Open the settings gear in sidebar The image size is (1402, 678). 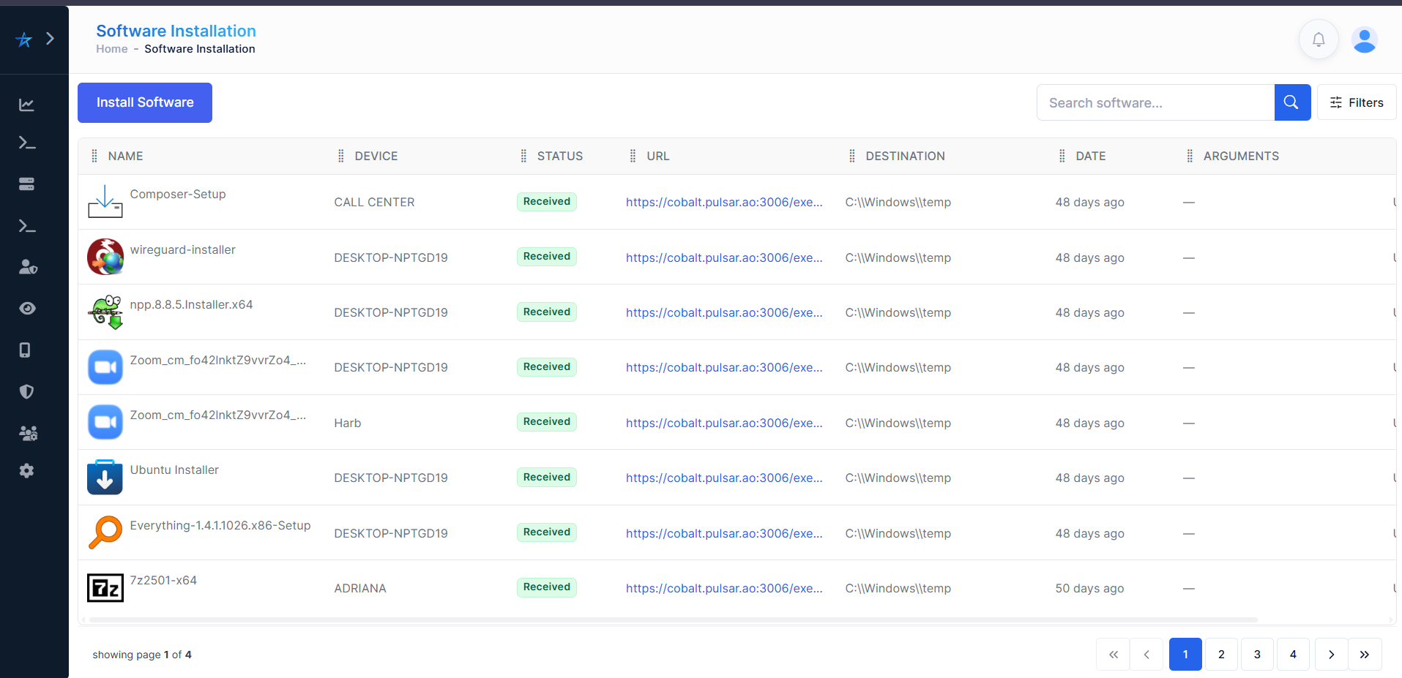click(27, 471)
